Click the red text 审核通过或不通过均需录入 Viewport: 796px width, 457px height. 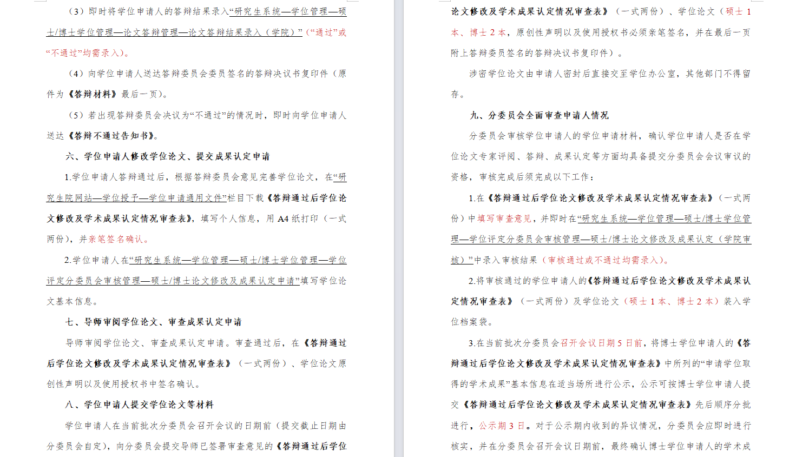603,260
